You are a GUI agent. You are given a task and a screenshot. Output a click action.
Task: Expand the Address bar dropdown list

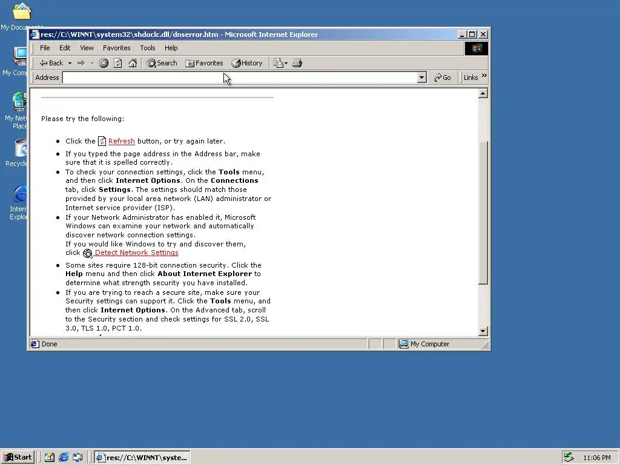pos(422,77)
